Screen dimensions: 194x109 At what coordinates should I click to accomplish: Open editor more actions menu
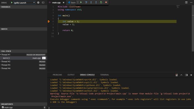(x=191, y=2)
